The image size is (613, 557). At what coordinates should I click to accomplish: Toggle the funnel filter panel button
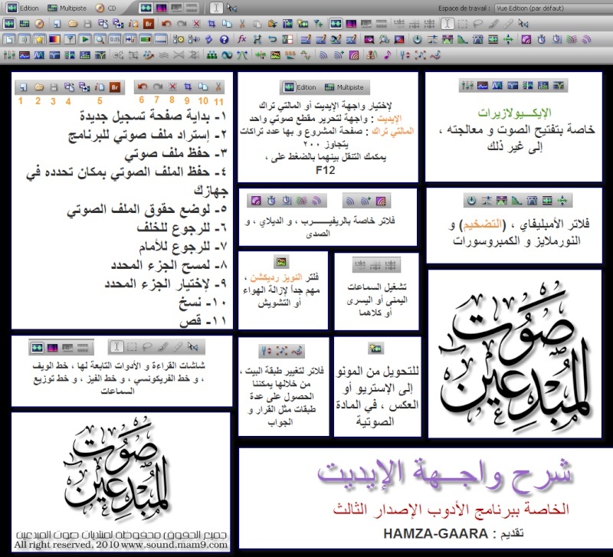click(70, 40)
